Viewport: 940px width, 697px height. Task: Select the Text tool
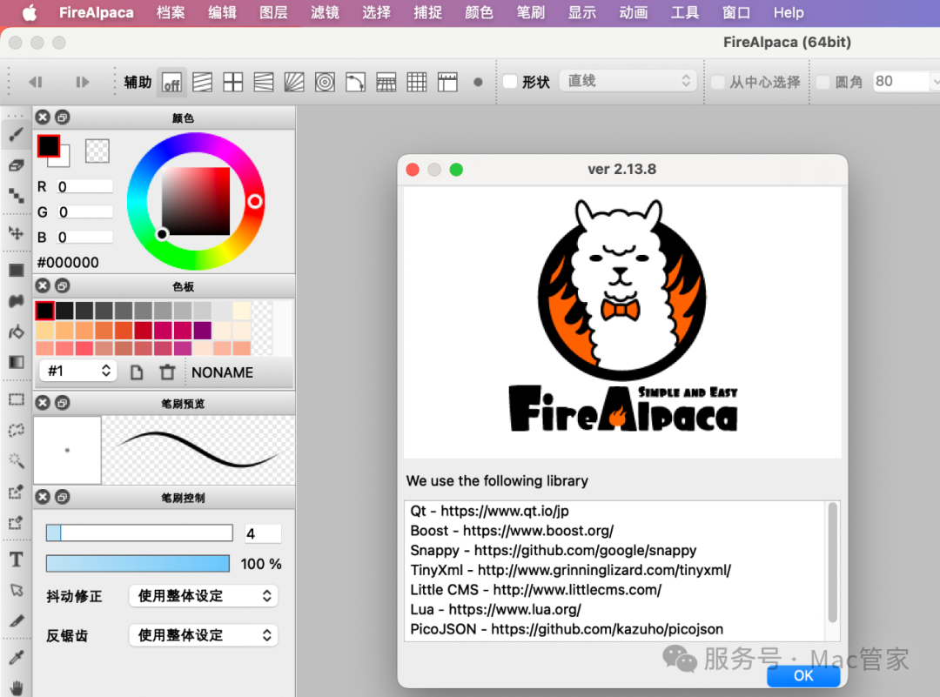coord(17,560)
